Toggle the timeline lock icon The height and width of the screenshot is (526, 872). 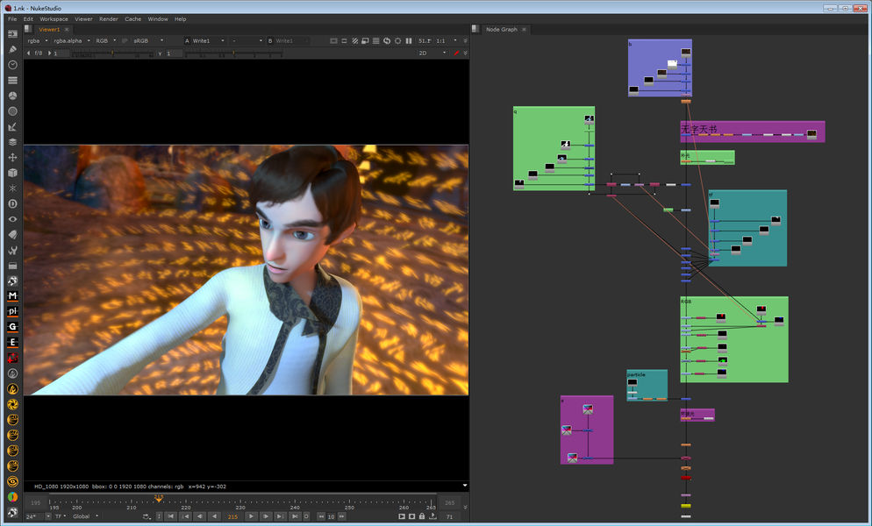click(x=422, y=516)
